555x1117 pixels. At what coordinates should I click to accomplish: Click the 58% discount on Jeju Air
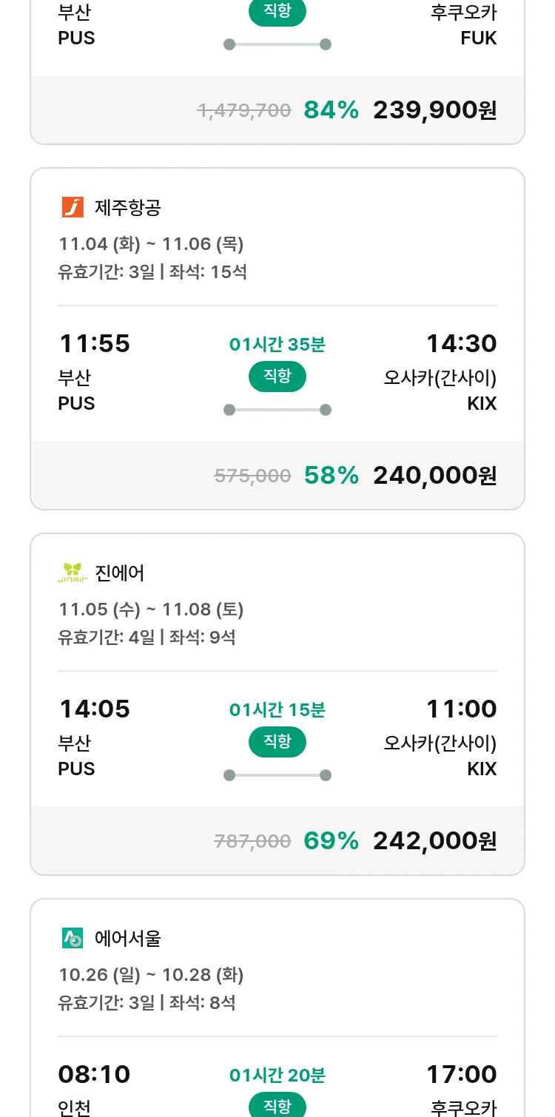pyautogui.click(x=331, y=476)
